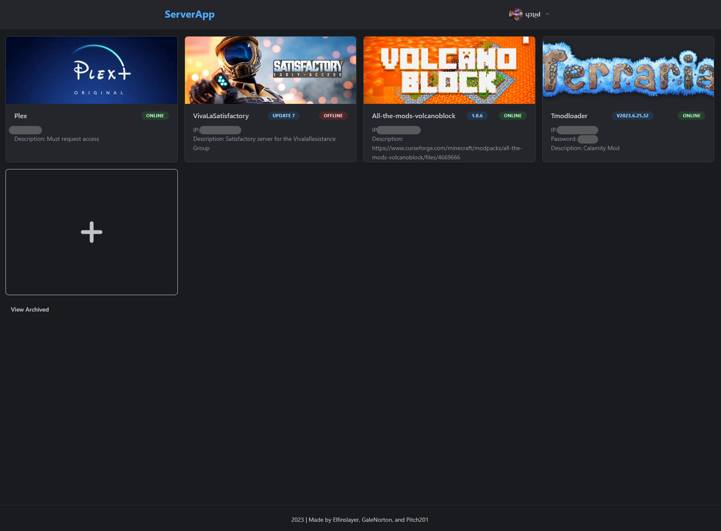Click the Plex ONLINE status badge
The width and height of the screenshot is (721, 531).
coord(155,116)
